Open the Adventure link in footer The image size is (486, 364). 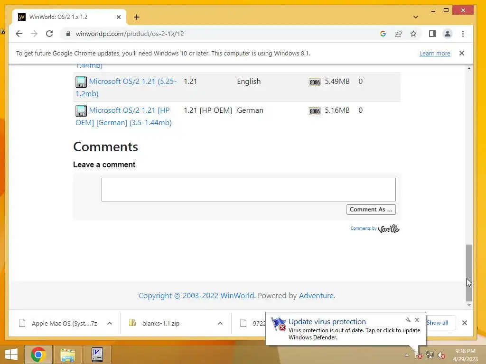point(317,296)
